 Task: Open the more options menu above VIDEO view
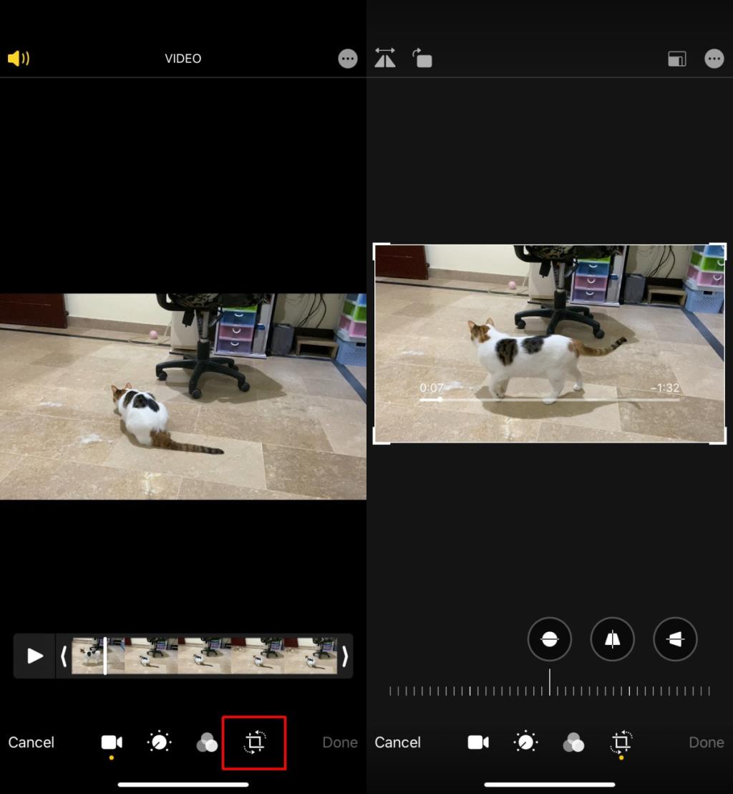pos(348,59)
